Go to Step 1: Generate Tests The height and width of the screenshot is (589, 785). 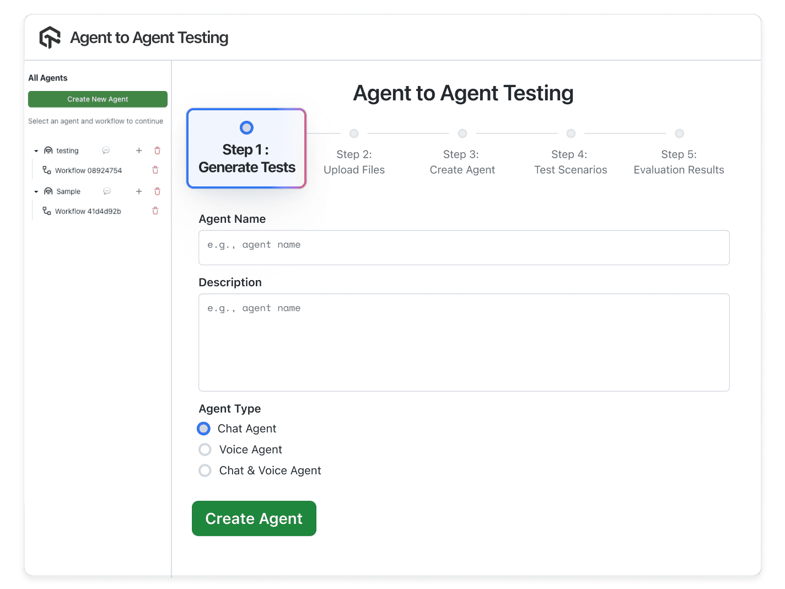246,148
